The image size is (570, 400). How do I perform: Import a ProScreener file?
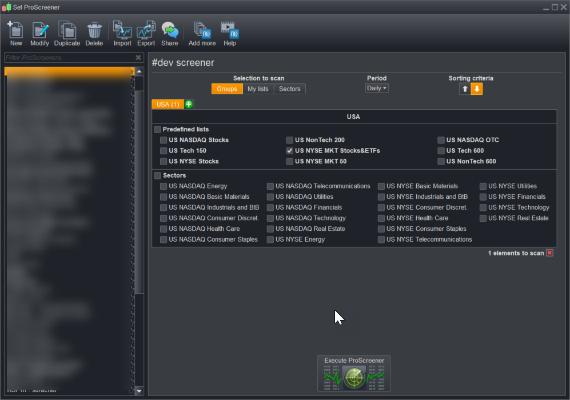coord(122,33)
